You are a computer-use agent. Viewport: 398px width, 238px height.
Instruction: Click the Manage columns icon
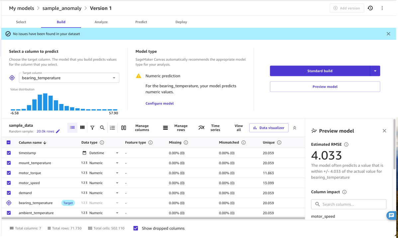[x=124, y=128]
